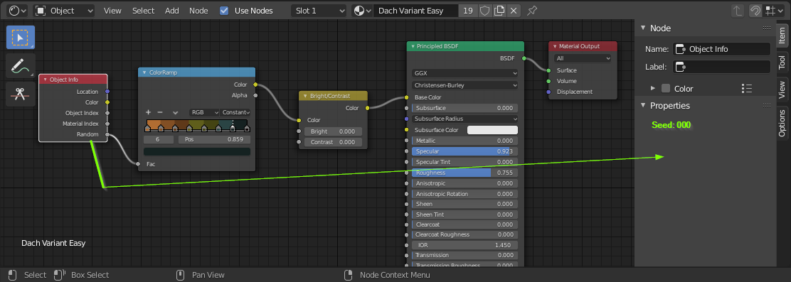Click the editor type icon dropdown

pyautogui.click(x=18, y=11)
